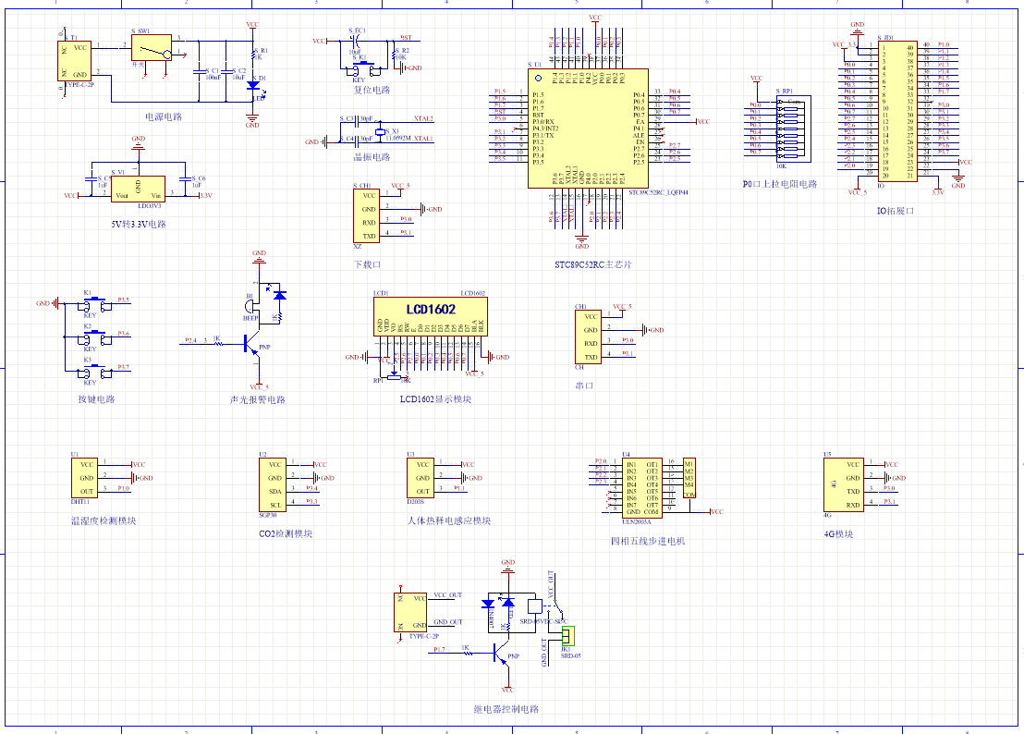Select the U5 4G module component

click(843, 484)
